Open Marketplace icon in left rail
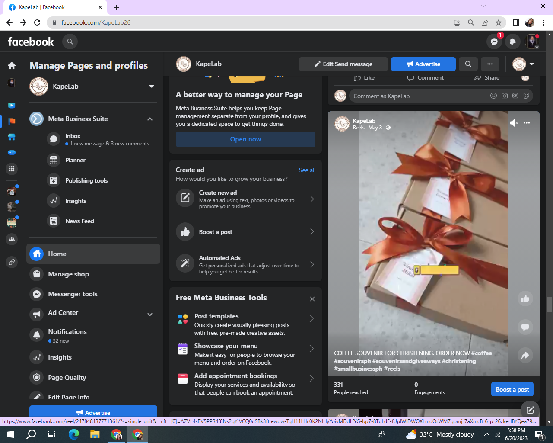 pos(12,137)
